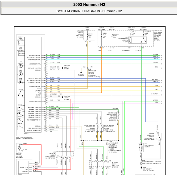Click the A/C ON switch symbol
This screenshot has height=175, width=177.
tap(21, 94)
